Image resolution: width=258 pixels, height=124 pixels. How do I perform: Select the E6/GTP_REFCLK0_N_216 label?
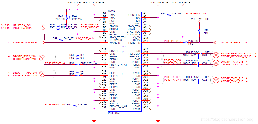(236, 56)
